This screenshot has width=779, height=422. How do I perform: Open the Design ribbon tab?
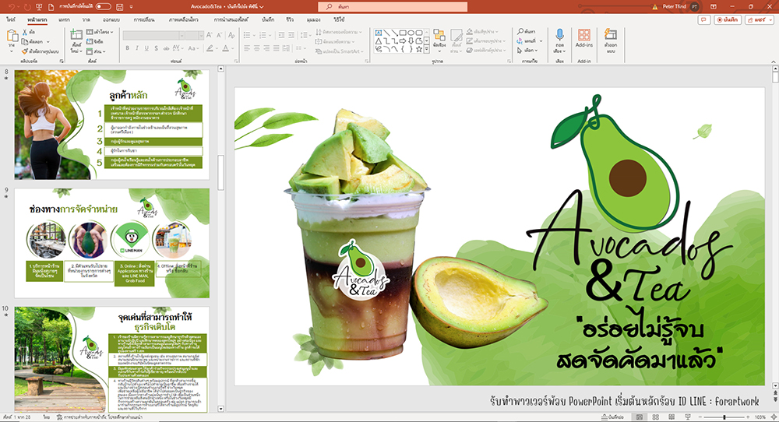111,19
